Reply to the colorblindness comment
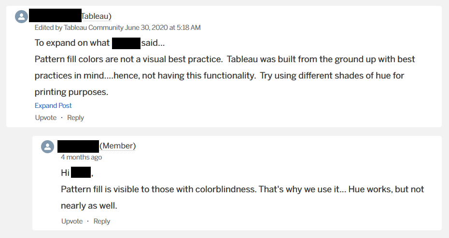 tap(102, 221)
